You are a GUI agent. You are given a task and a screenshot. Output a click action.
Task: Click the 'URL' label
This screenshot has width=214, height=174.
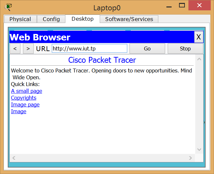click(43, 49)
